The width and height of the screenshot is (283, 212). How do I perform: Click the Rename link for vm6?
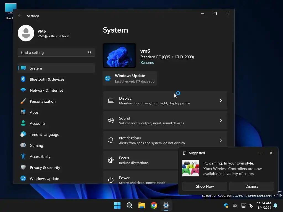[147, 62]
